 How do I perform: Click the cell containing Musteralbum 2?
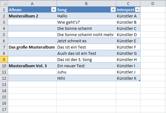pos(32,16)
